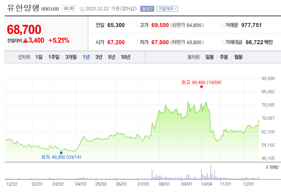Click the 하한가 45,800 text
The height and width of the screenshot is (192, 281).
click(187, 42)
